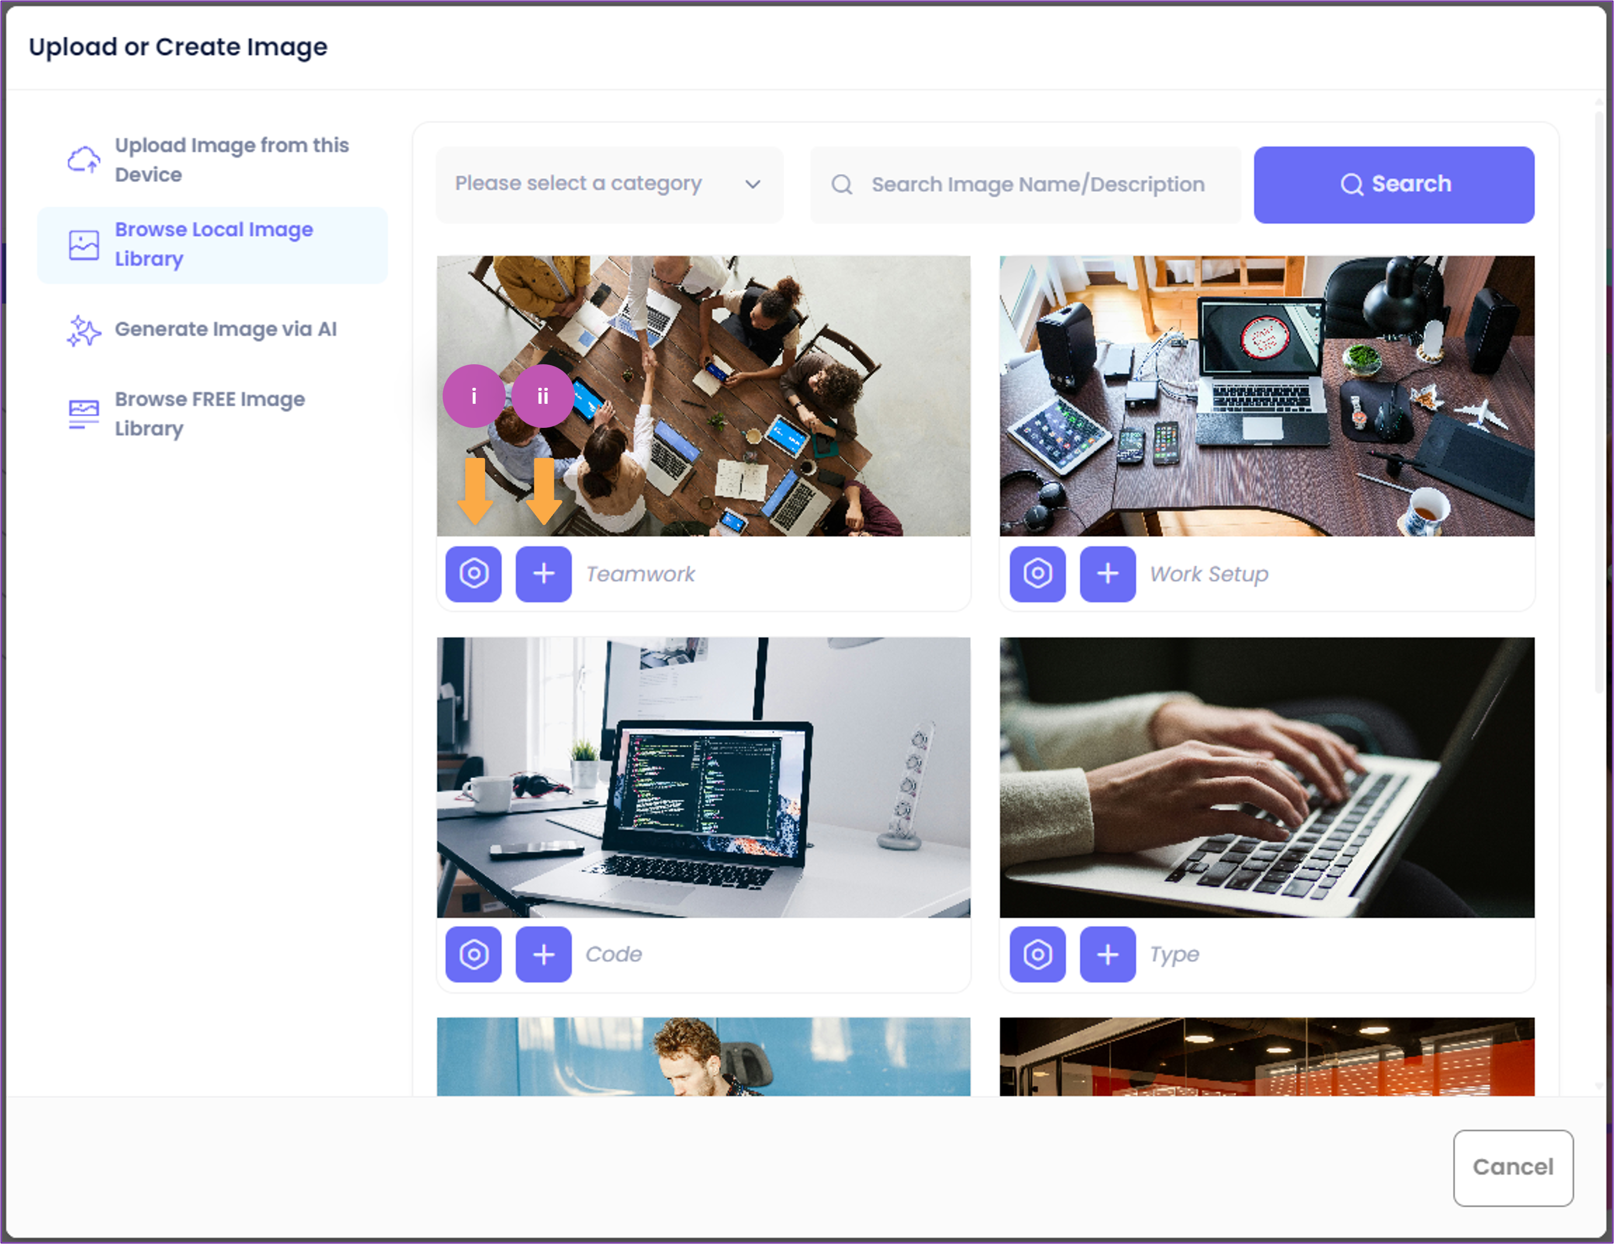The width and height of the screenshot is (1614, 1244).
Task: Click the category dropdown chevron arrow
Action: click(752, 184)
